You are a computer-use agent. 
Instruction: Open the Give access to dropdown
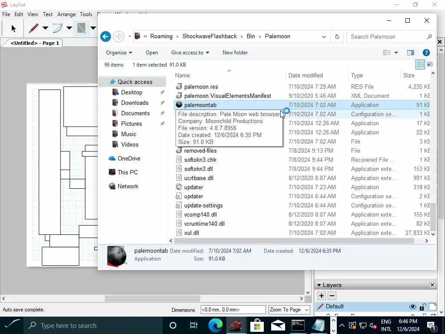190,53
